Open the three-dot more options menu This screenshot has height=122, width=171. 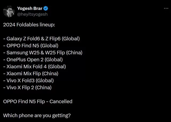[x=166, y=8]
